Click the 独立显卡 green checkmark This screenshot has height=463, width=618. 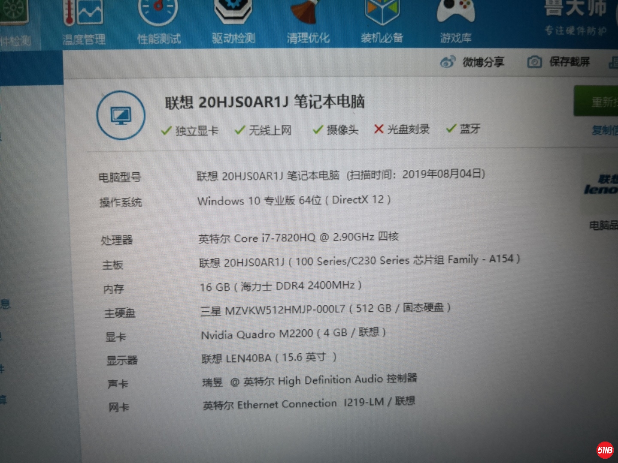coord(167,130)
